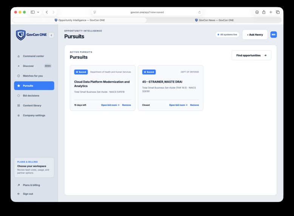Click the 45--STRAINER,WASTE DRAI title

(x=162, y=82)
